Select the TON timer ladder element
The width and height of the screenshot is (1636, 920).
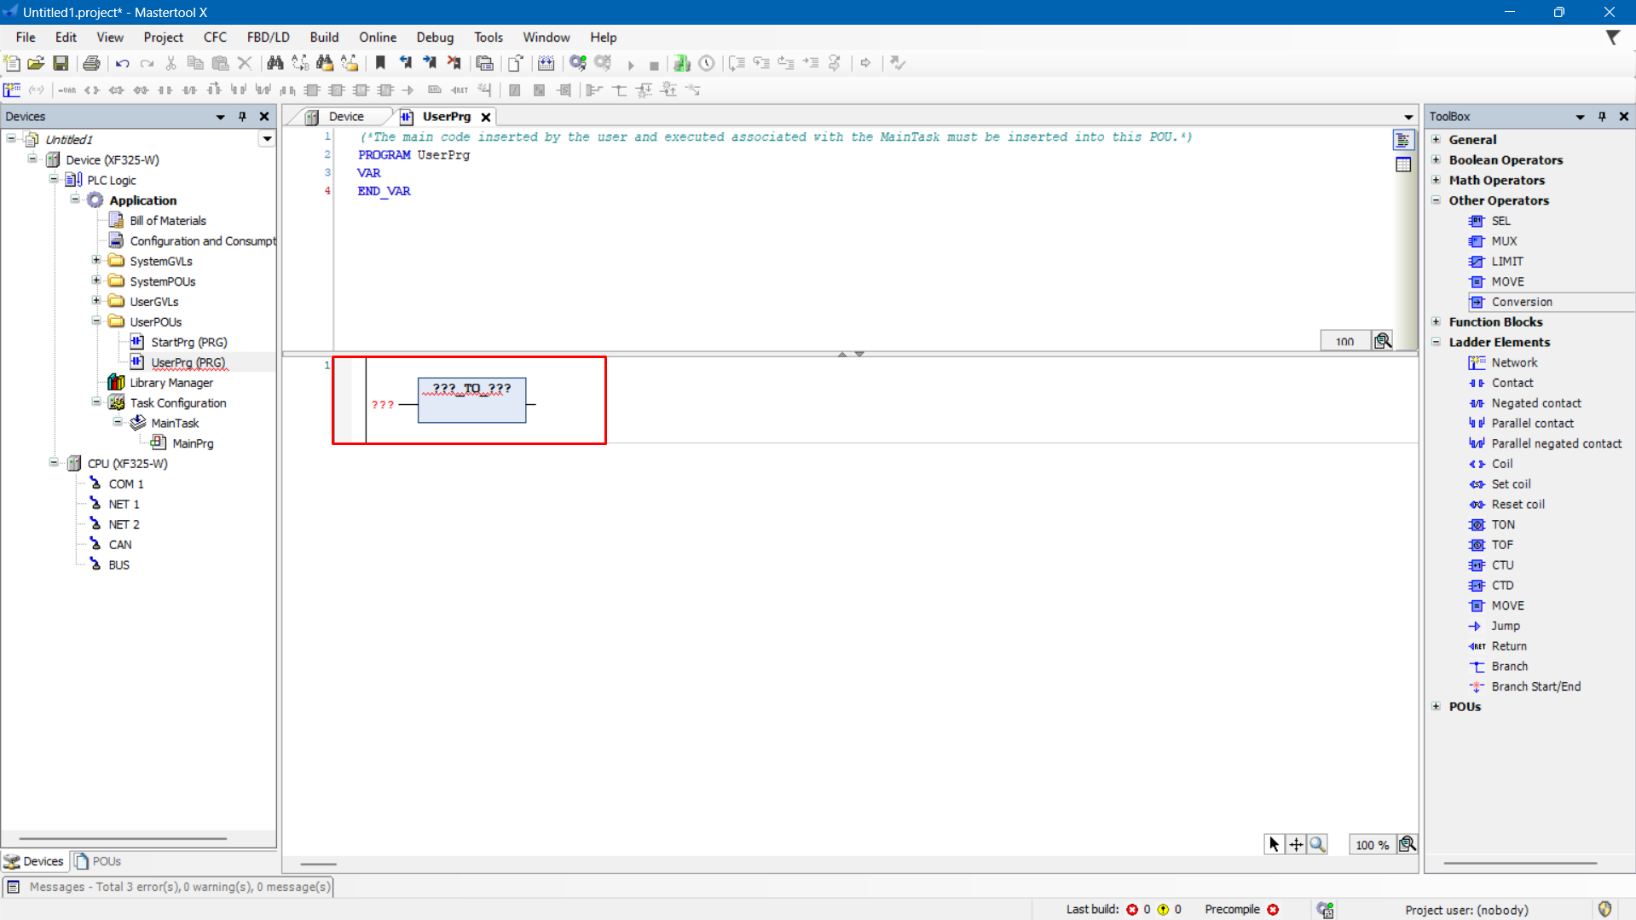point(1502,524)
